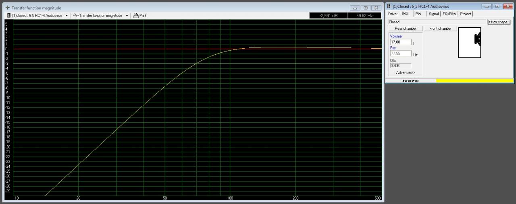The width and height of the screenshot is (516, 204).
Task: Close the Closed : 6_5 HC1-4 Audiovirus window
Action: click(x=508, y=6)
